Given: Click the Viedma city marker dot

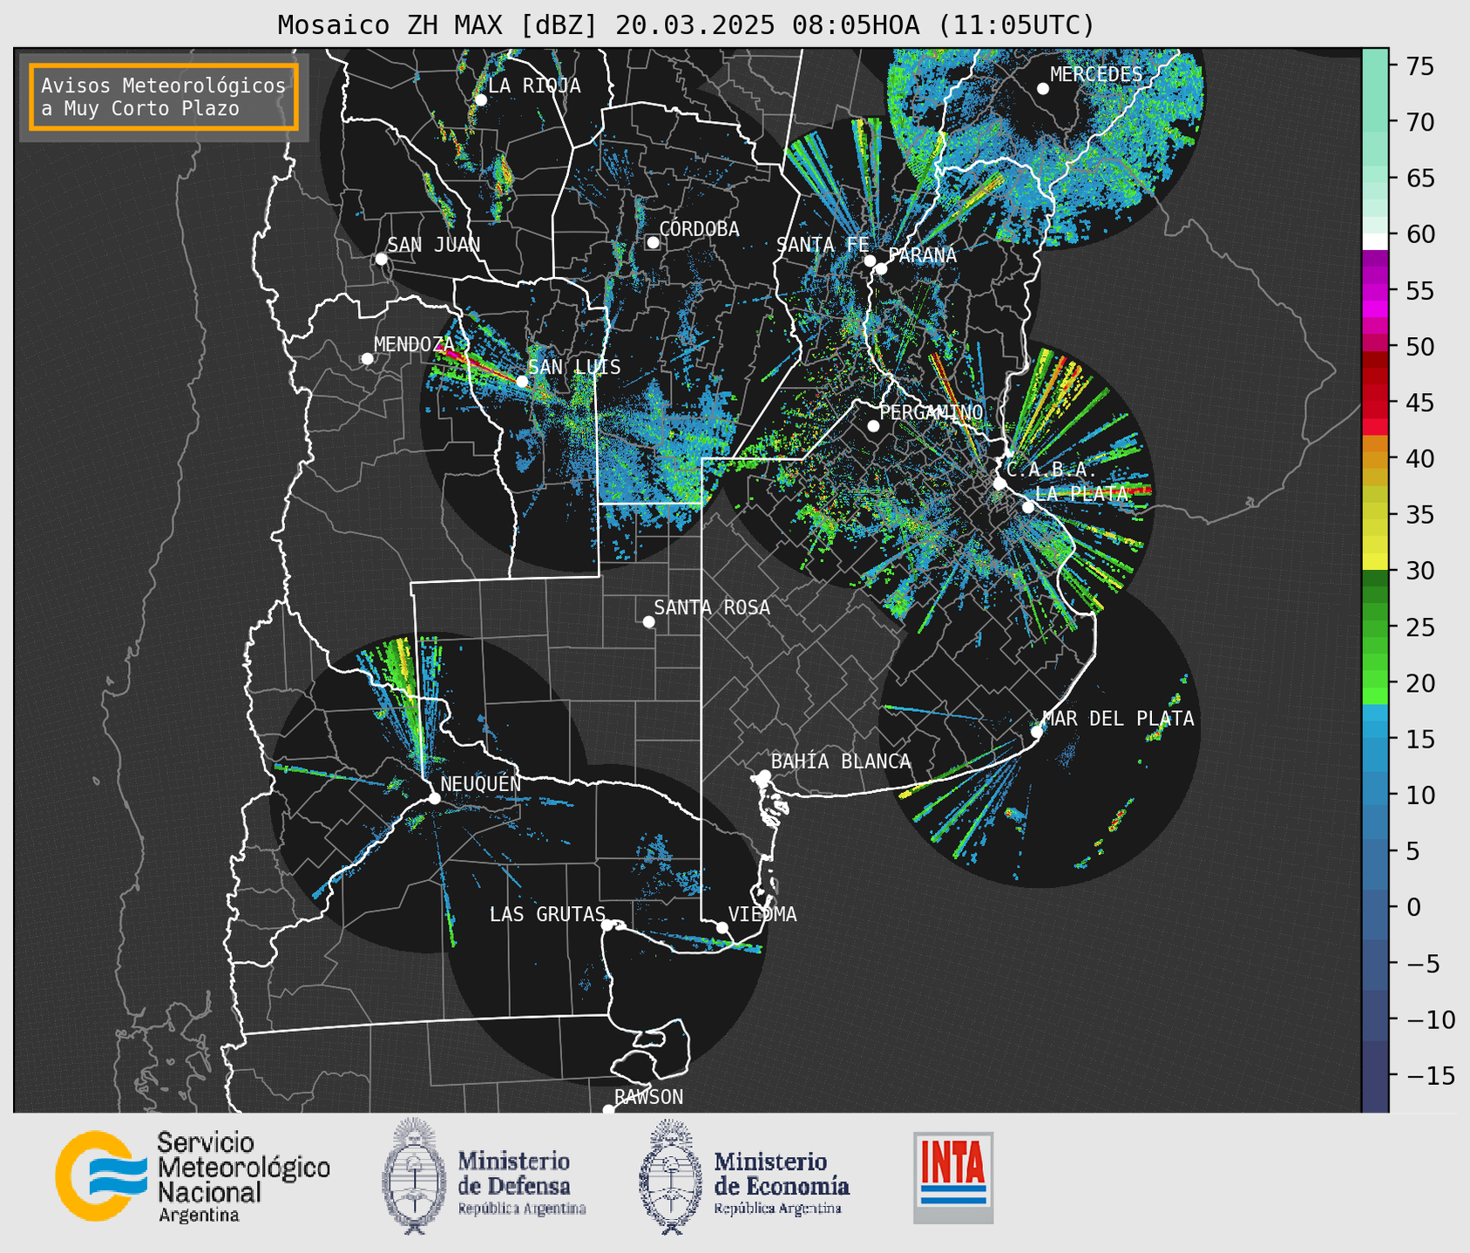Looking at the screenshot, I should point(722,927).
